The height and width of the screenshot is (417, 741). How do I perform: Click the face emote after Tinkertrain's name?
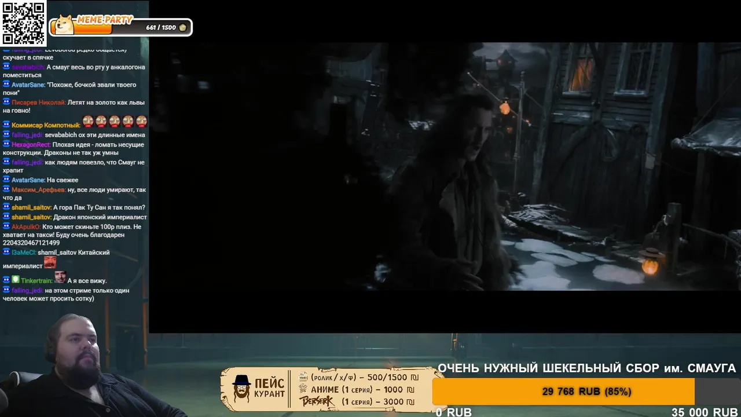(x=60, y=277)
